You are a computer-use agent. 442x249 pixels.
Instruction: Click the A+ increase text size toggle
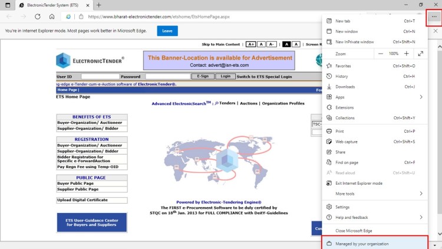[x=250, y=44]
